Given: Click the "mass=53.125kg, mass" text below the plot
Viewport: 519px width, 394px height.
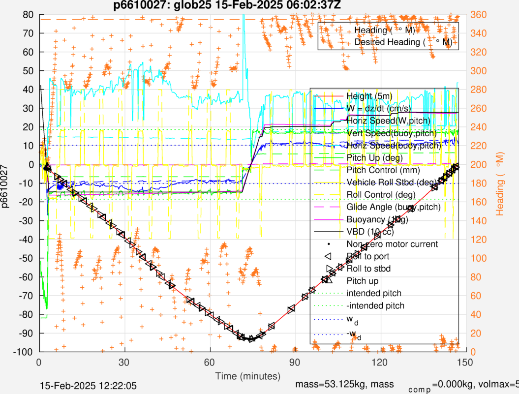Looking at the screenshot, I should click(x=344, y=384).
